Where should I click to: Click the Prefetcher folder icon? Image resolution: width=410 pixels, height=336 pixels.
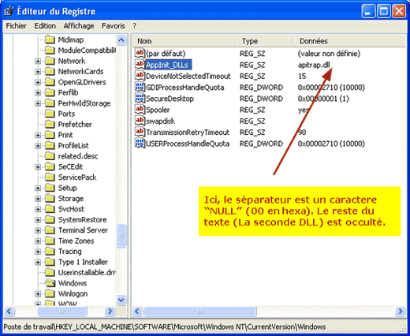(50, 125)
